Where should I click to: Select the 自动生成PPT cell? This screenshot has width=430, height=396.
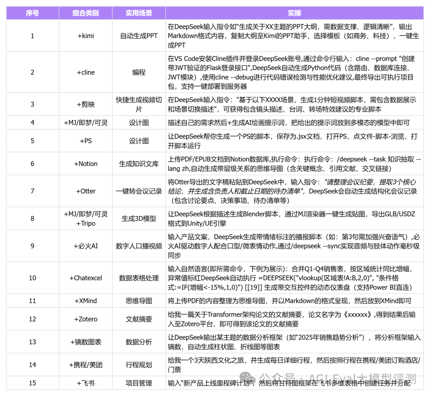(x=139, y=36)
